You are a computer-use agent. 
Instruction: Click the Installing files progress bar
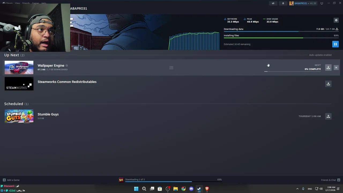(281, 38)
